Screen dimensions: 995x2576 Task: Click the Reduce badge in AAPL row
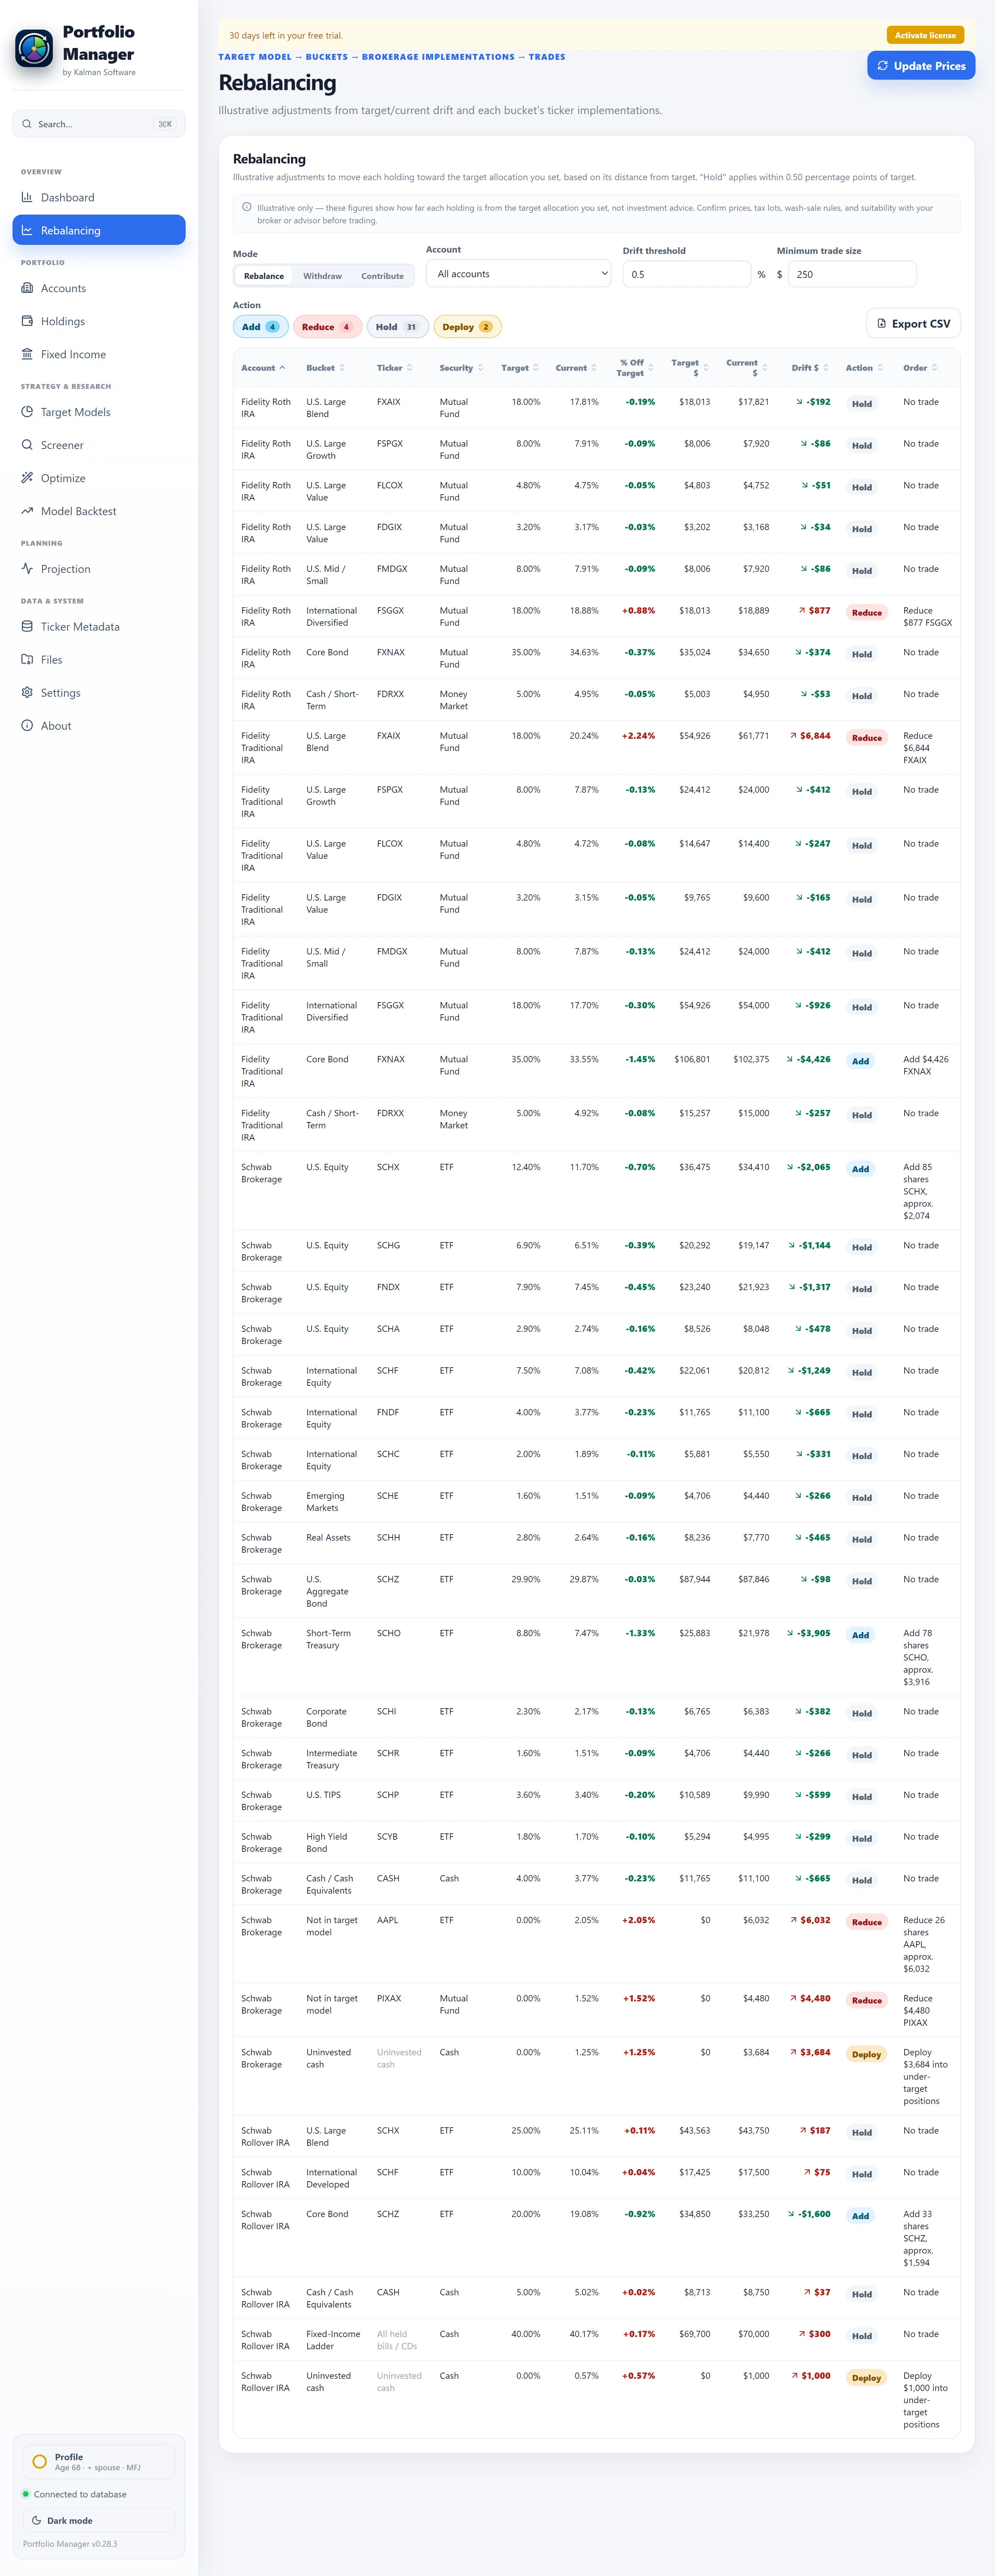point(867,1922)
